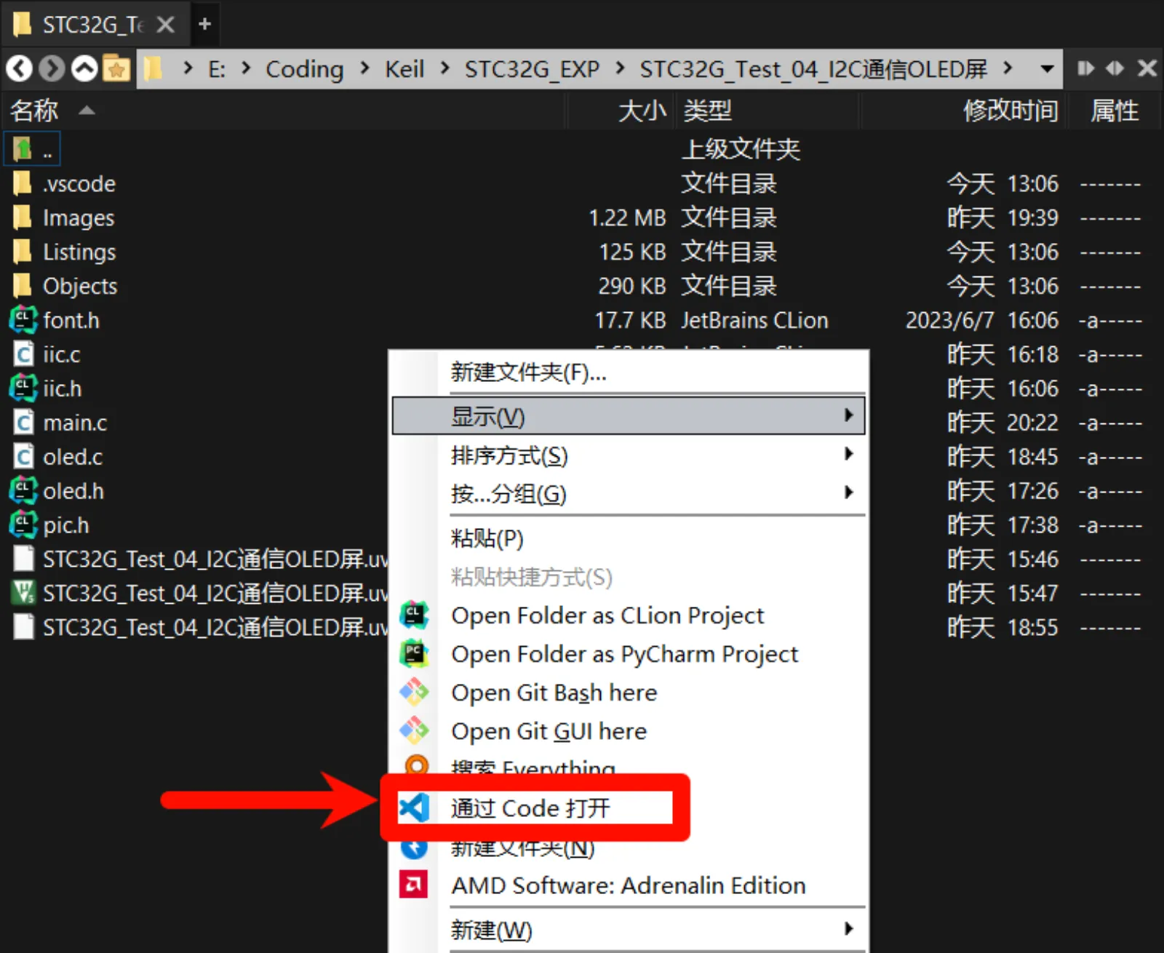Click the back navigation arrow
The image size is (1164, 953).
click(x=19, y=68)
